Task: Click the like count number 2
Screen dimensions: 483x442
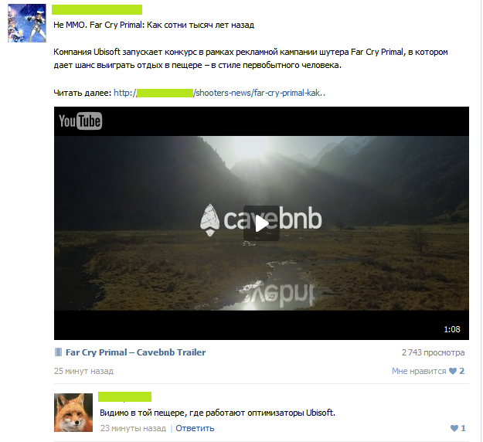Action: coord(461,371)
